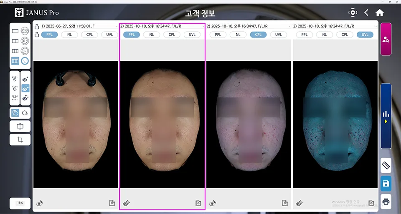
Task: Toggle eye overlay under third panel
Action: pyautogui.click(x=213, y=203)
